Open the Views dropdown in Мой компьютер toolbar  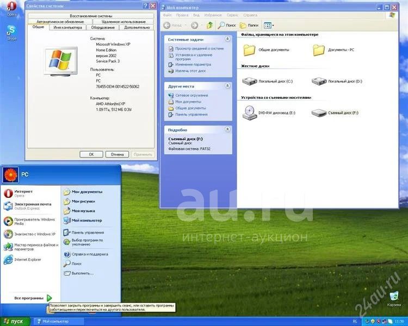269,25
